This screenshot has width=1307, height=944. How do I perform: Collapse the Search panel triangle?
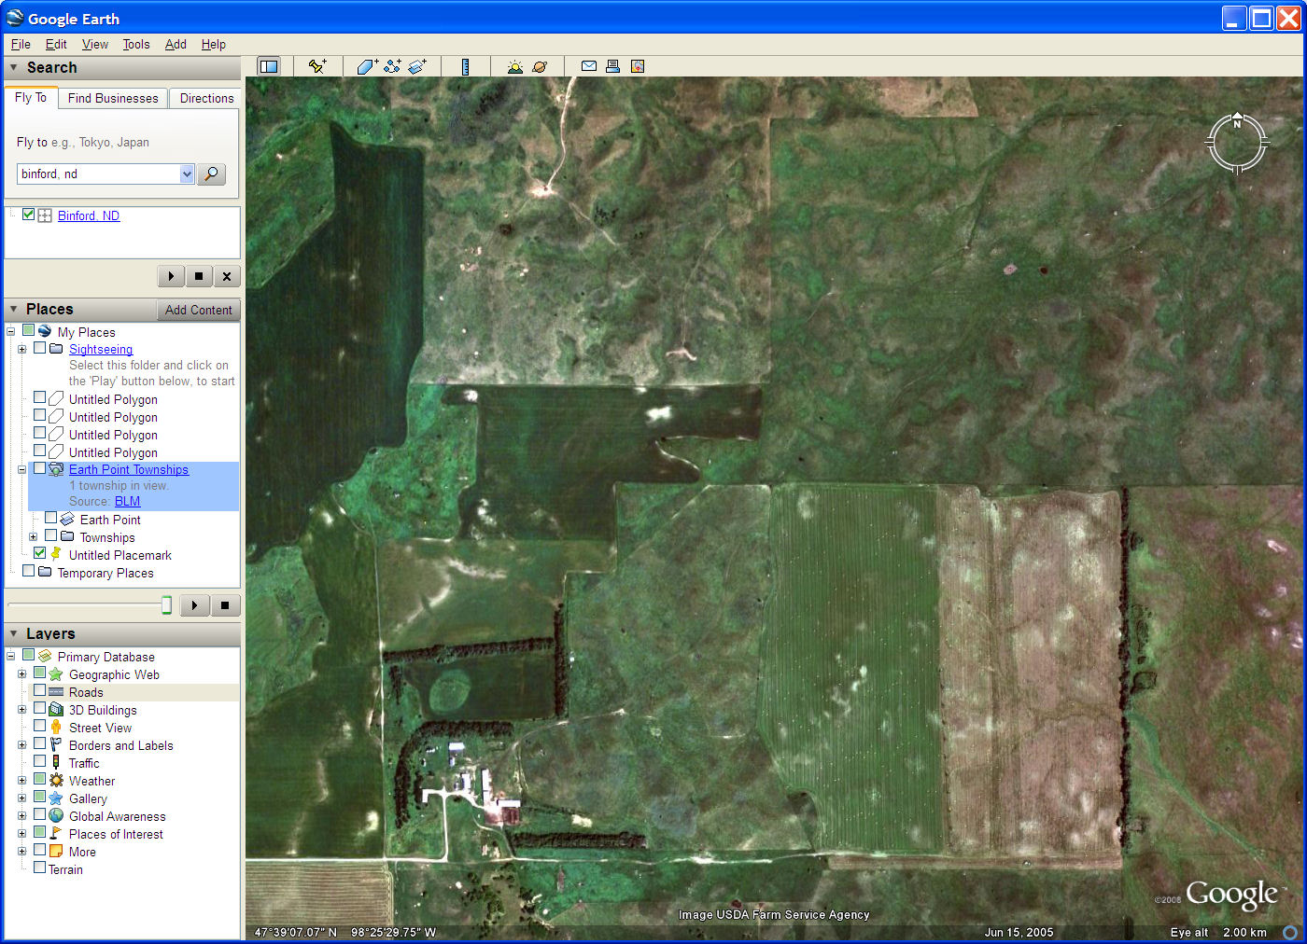(x=14, y=67)
